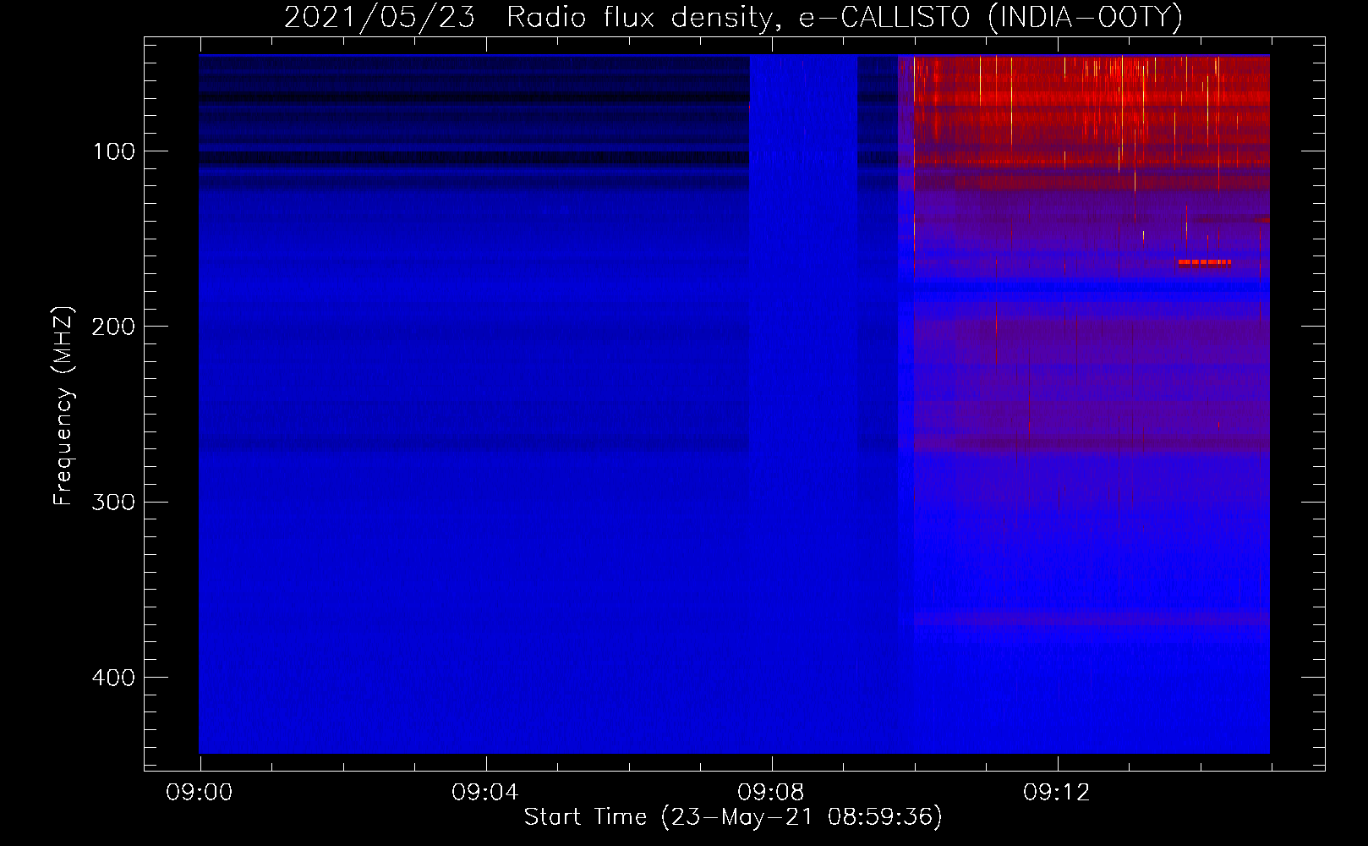Click the '100' frequency tick label
Image resolution: width=1368 pixels, height=846 pixels.
[114, 151]
